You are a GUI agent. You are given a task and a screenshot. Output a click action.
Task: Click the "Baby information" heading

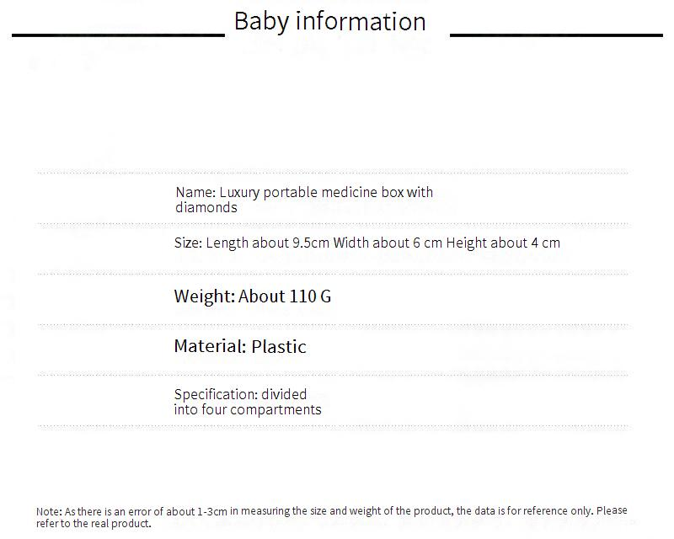point(329,21)
